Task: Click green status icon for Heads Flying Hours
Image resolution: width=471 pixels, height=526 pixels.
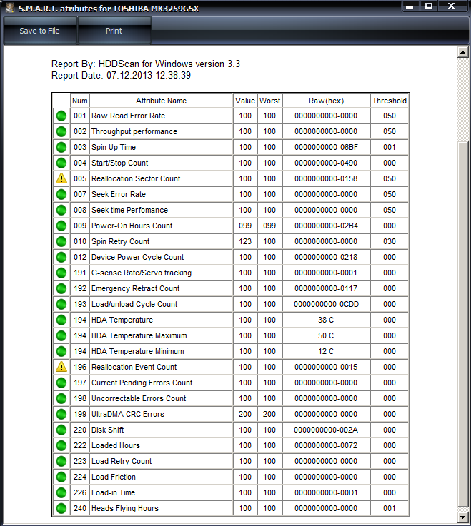Action: 61,509
